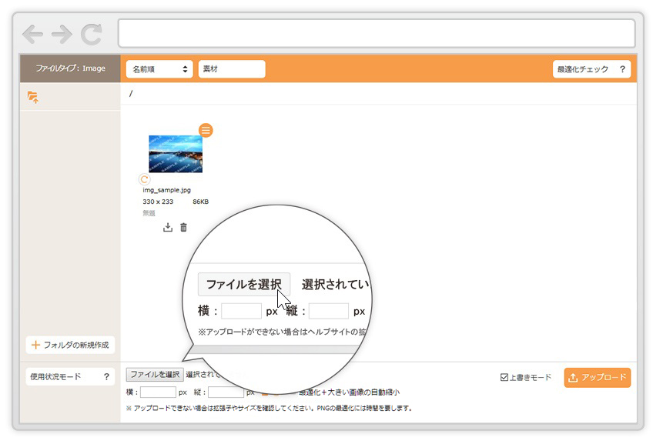The width and height of the screenshot is (653, 444).
Task: Click the magnified ファイルを選択 button in the callout
Action: tap(244, 284)
